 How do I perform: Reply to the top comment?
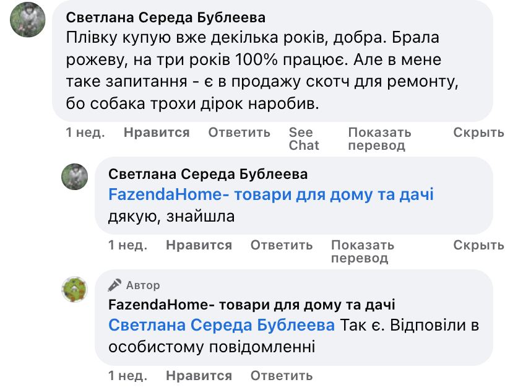click(239, 132)
